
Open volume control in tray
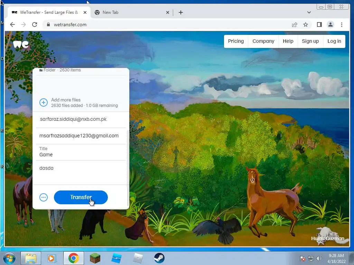319,258
